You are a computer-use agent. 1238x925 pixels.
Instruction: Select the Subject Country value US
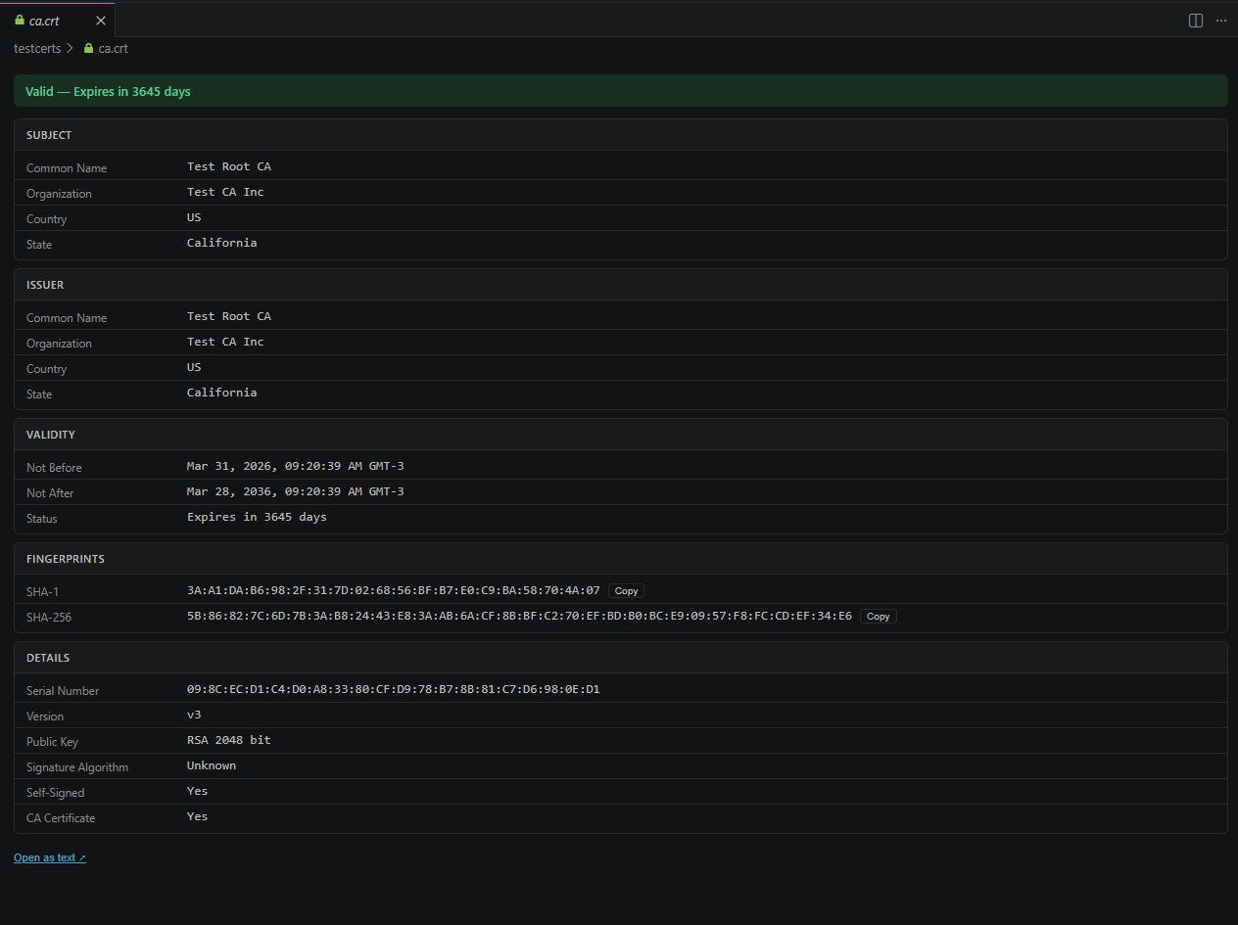(x=194, y=217)
